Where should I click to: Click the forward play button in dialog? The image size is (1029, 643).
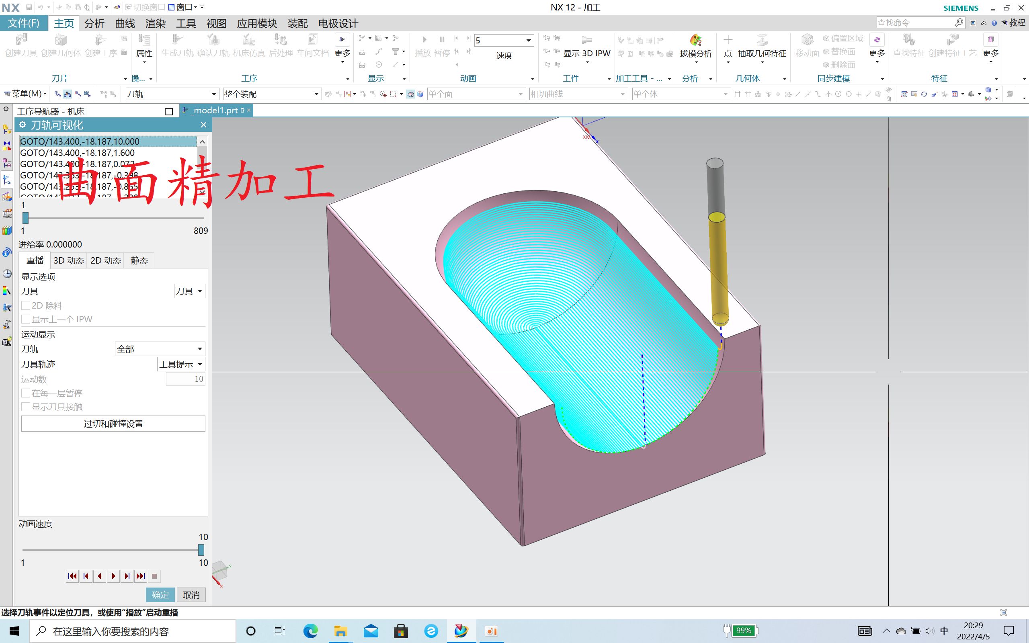click(113, 576)
